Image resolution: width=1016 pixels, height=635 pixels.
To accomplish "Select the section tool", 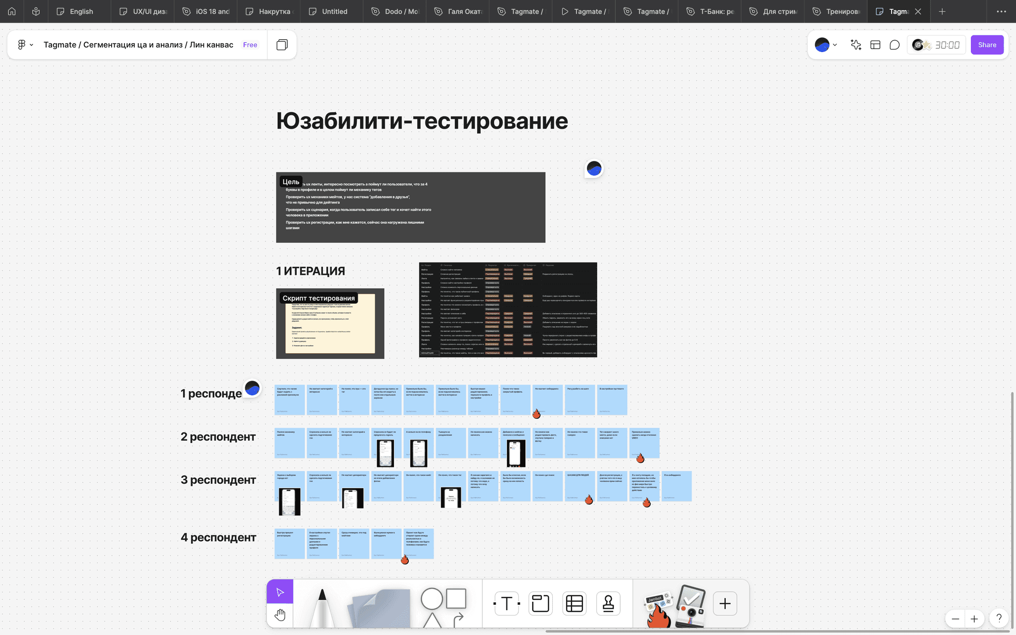I will 540,603.
